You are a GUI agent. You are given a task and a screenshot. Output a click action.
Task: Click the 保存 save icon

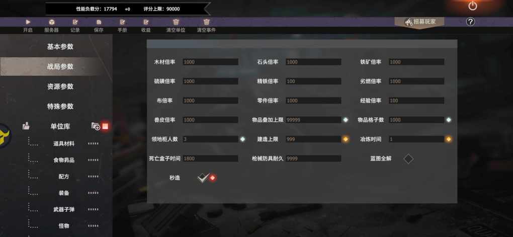tap(99, 22)
